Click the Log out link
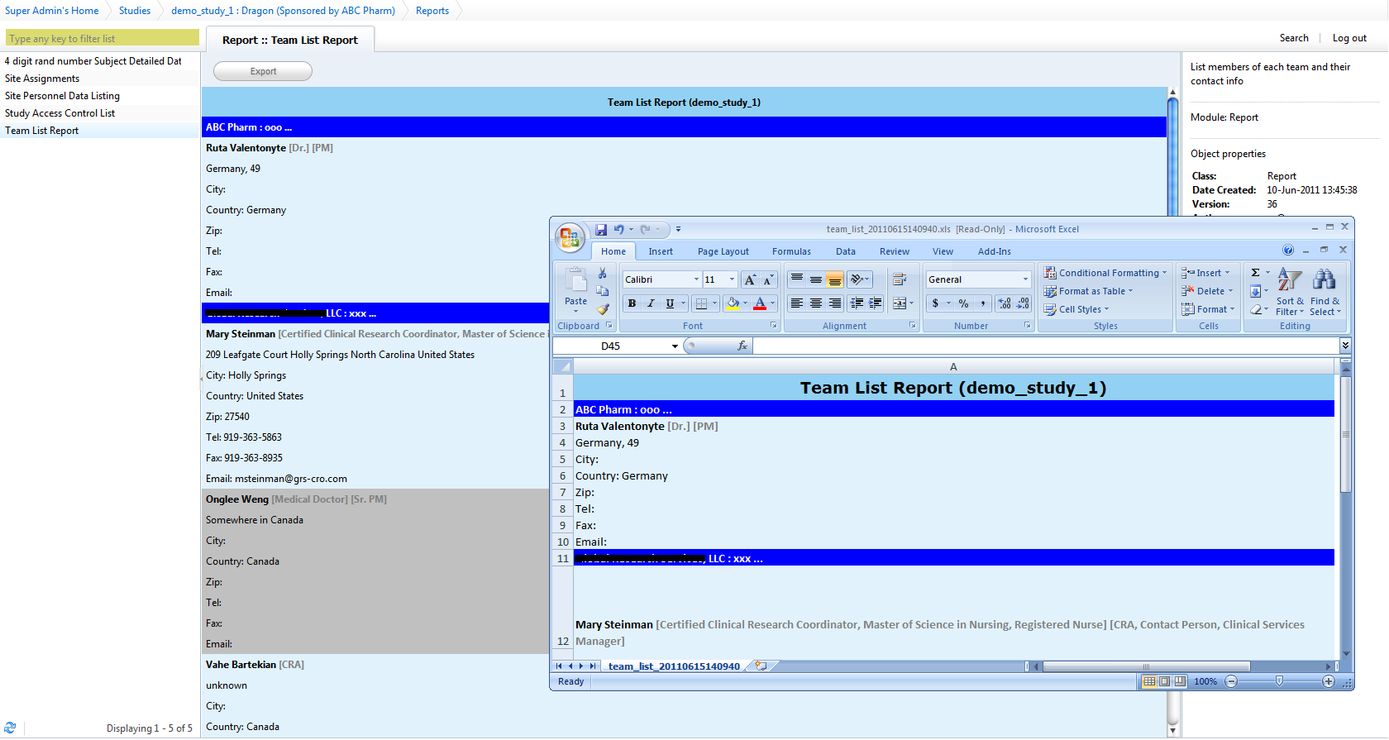1389x740 pixels. click(1349, 38)
